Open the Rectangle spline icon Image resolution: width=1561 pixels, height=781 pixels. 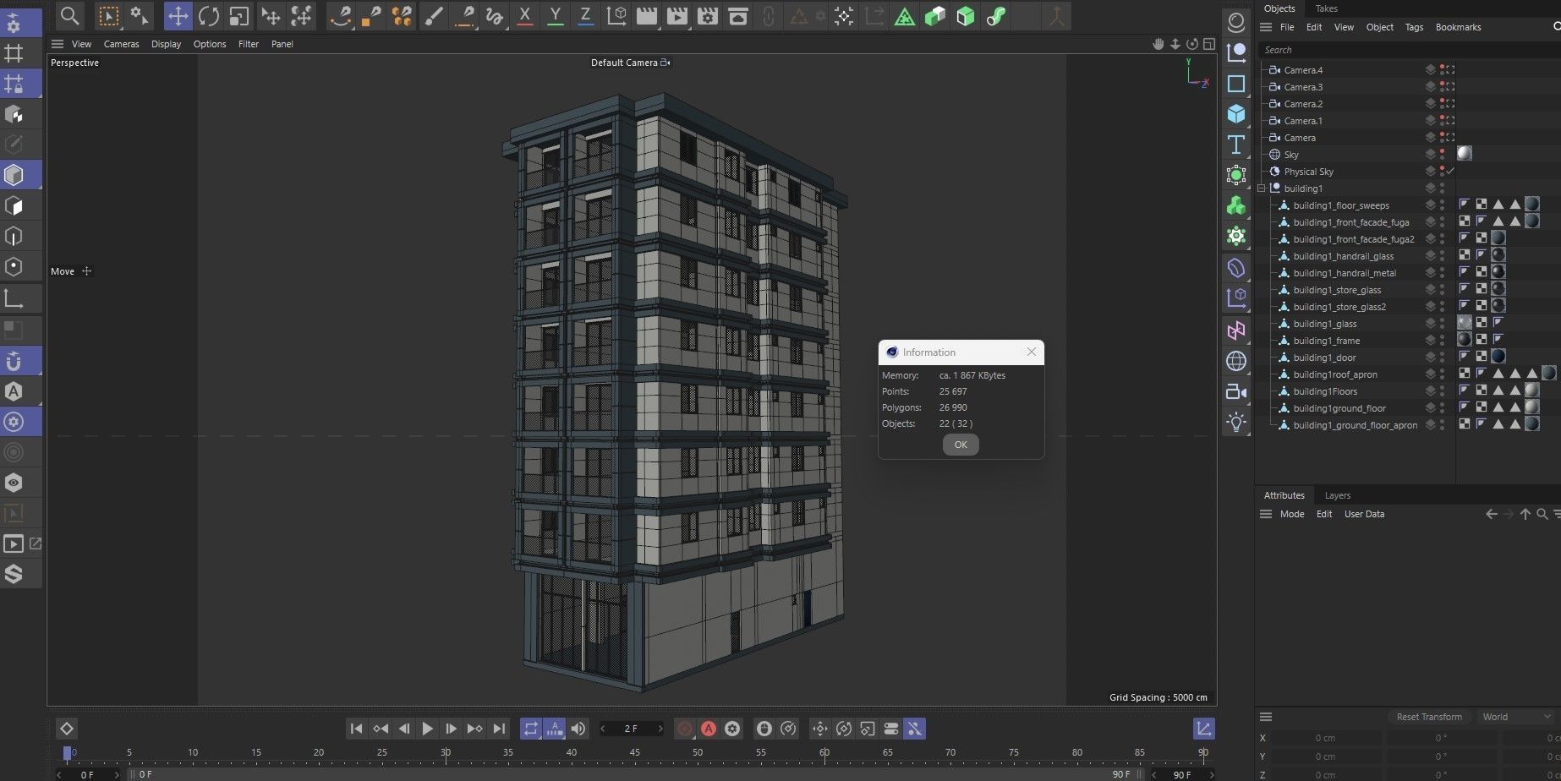(1236, 83)
